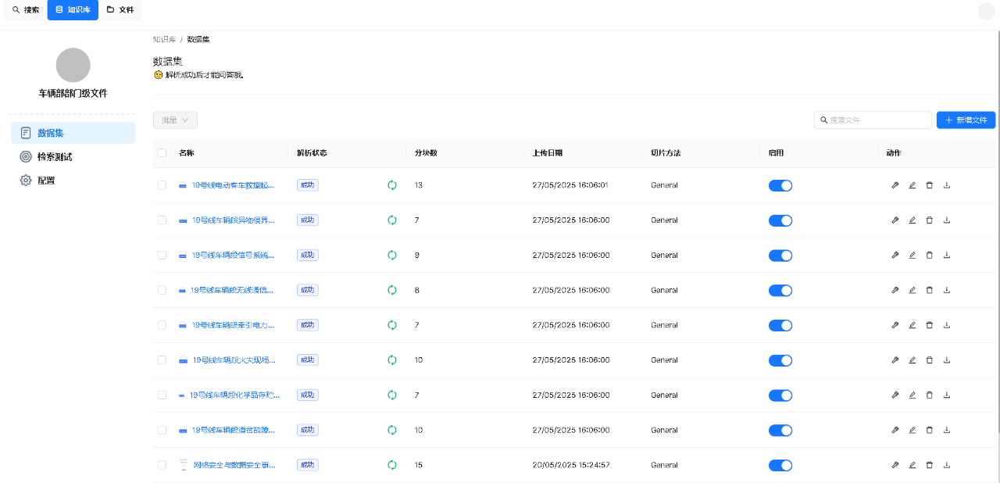1000x483 pixels.
Task: Open the 搜索 tab in top bar
Action: point(26,10)
